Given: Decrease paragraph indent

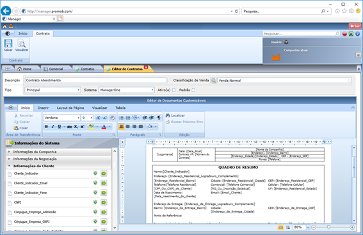Looking at the screenshot, I should [x=145, y=118].
